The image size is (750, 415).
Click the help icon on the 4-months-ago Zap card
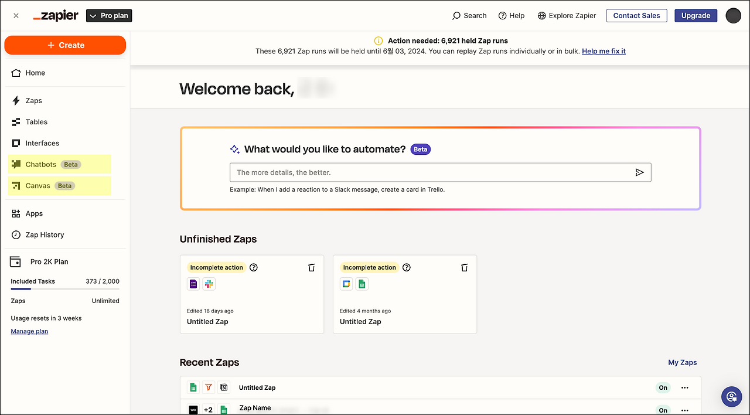coord(407,267)
